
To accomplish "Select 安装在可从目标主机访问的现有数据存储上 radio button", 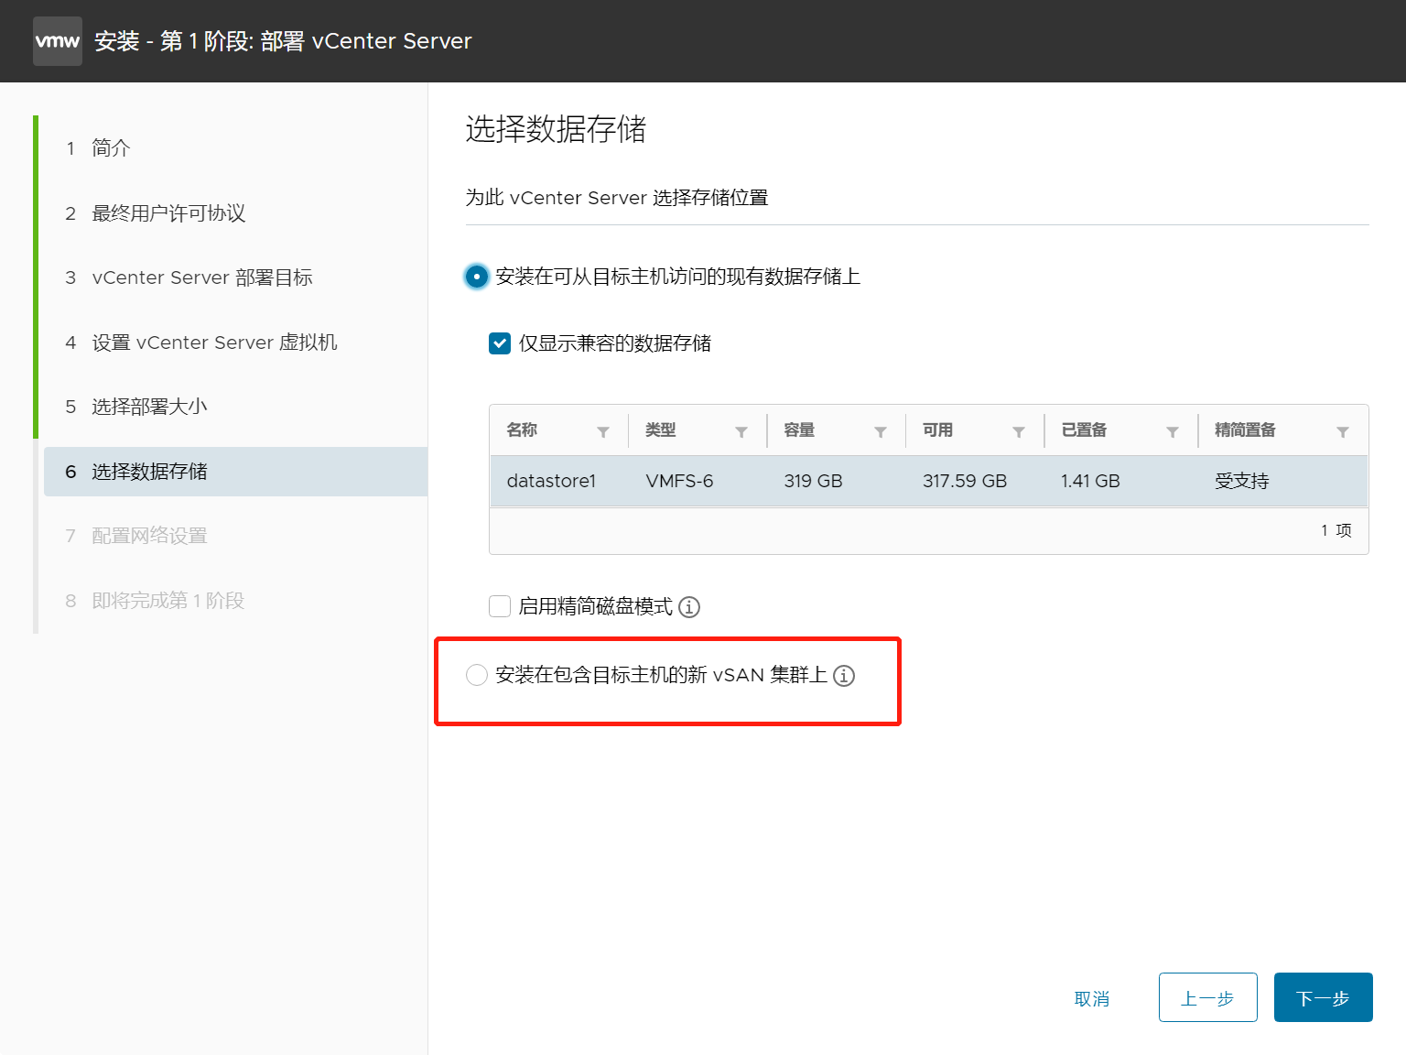I will point(477,277).
